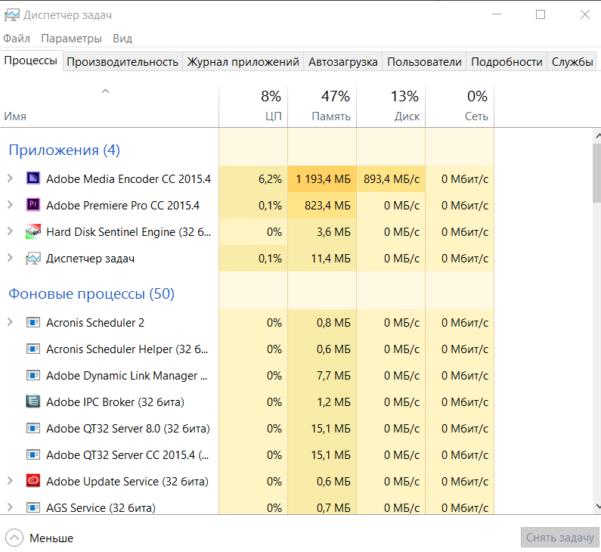Click the 11,4 МБ memory cell
601x552 pixels.
(x=322, y=259)
